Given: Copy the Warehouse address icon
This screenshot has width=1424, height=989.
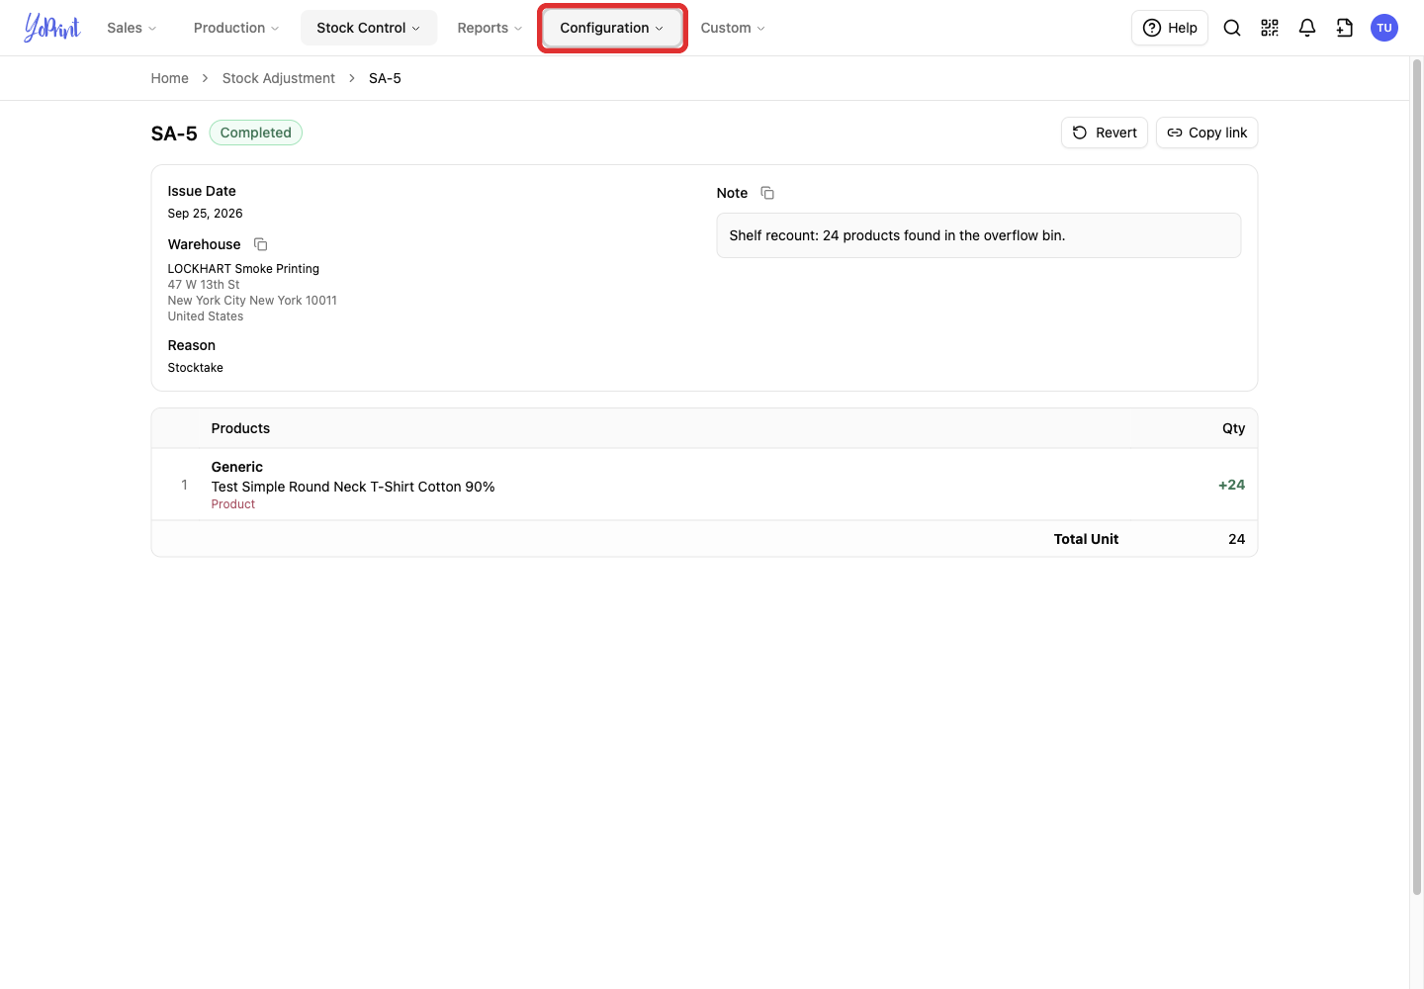Looking at the screenshot, I should coord(261,244).
